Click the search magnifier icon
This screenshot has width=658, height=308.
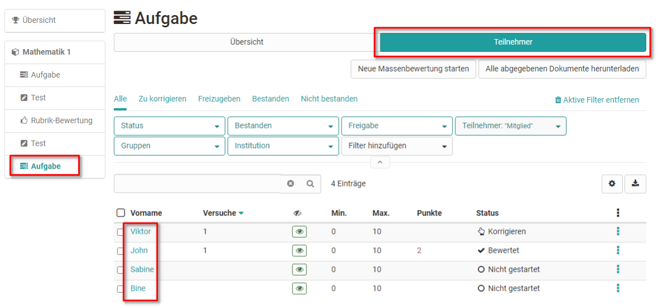(x=310, y=184)
